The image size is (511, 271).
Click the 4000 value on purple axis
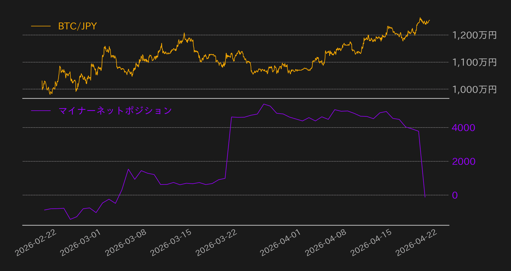[x=463, y=128]
